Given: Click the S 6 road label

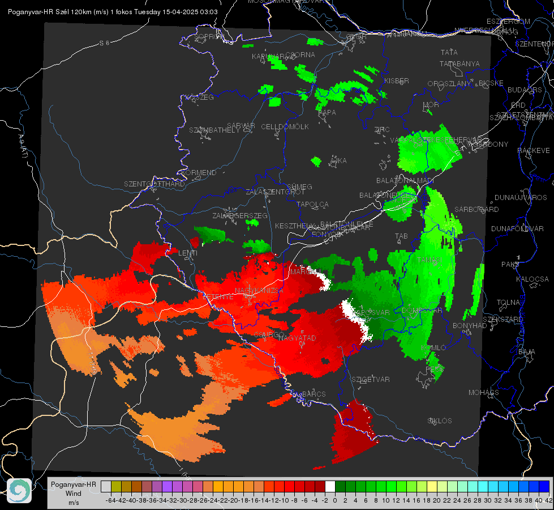Looking at the screenshot, I should (104, 43).
